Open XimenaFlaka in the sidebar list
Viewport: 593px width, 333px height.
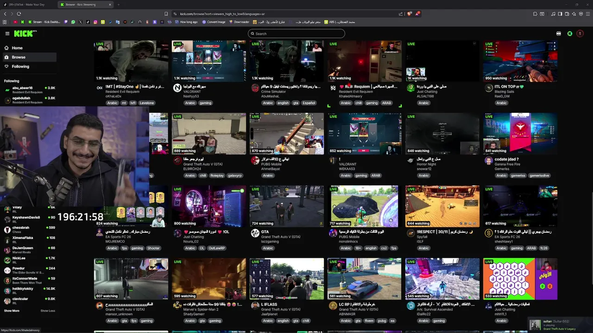tap(29, 240)
